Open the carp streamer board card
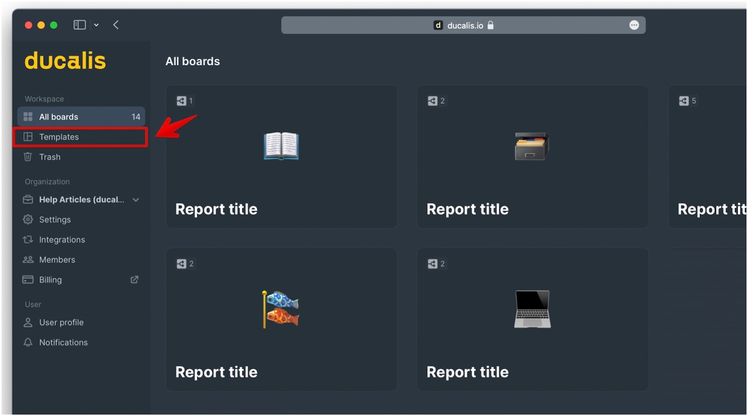This screenshot has width=748, height=416. 281,319
